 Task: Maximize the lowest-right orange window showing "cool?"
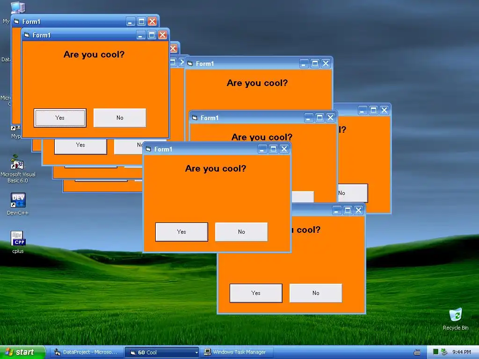tap(348, 210)
